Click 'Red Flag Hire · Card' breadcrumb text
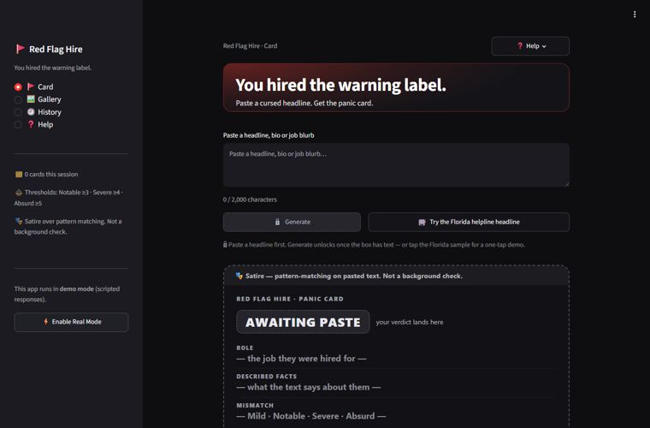The image size is (650, 428). [x=250, y=46]
